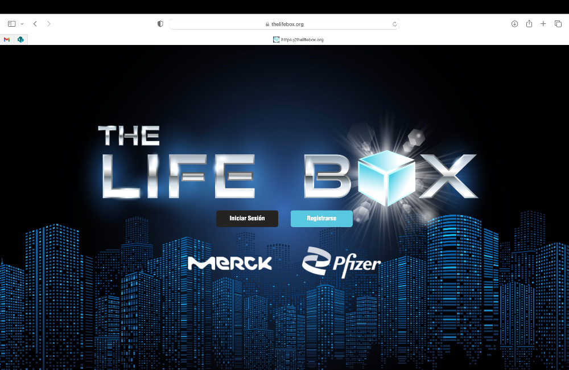The width and height of the screenshot is (569, 370).
Task: Click the Pfizer logo
Action: click(x=341, y=262)
